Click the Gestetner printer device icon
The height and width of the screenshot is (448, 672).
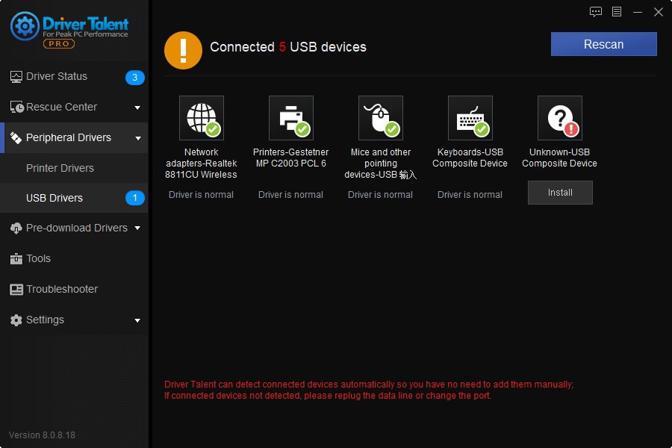291,118
